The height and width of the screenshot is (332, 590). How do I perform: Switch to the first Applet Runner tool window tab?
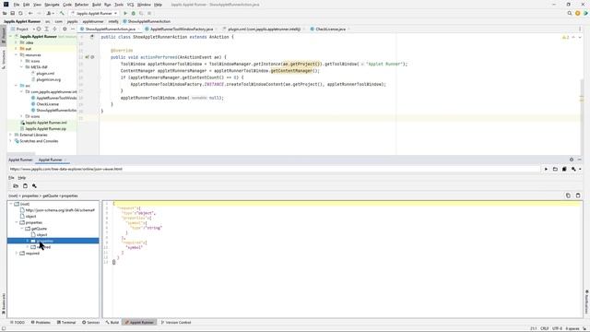[x=20, y=160]
